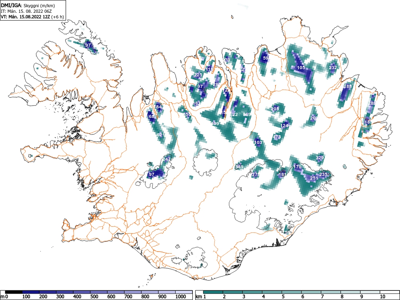Click the visibility value '522' on the map
This screenshot has height=300, width=400.
[234, 114]
